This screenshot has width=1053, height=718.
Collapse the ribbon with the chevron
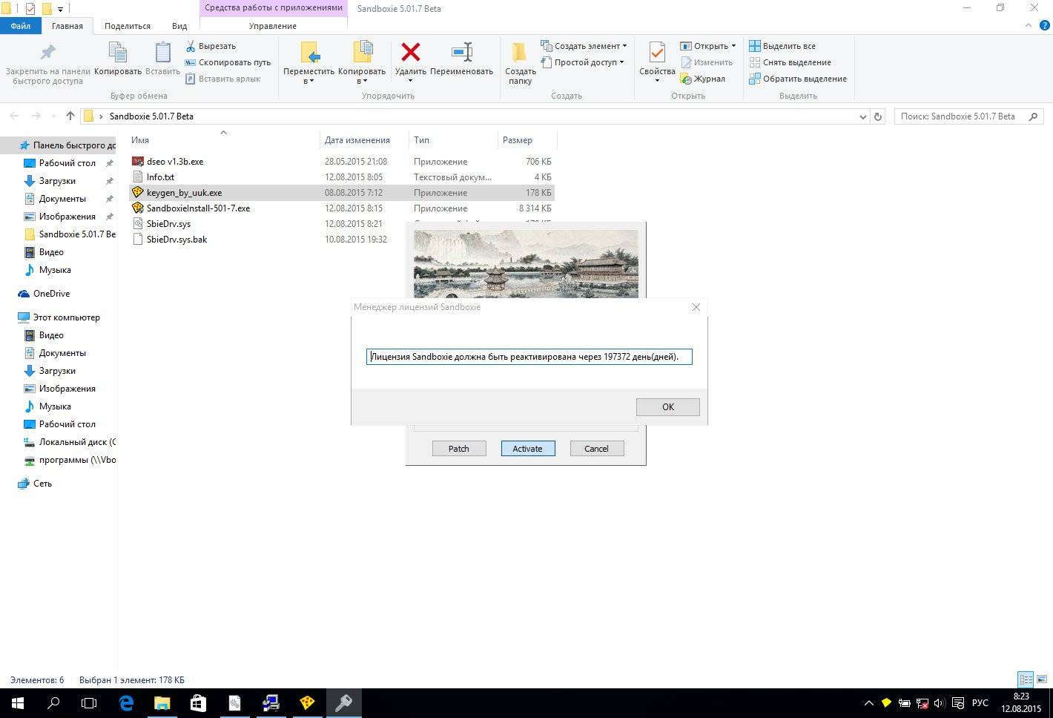click(x=1027, y=25)
